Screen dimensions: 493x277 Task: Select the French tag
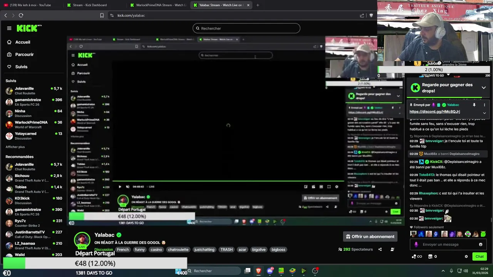(x=123, y=250)
